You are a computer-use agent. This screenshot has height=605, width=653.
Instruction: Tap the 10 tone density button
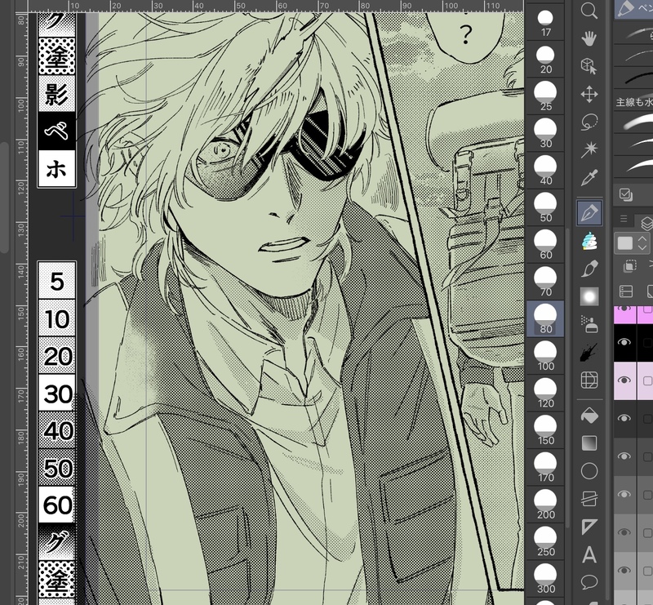click(x=56, y=318)
